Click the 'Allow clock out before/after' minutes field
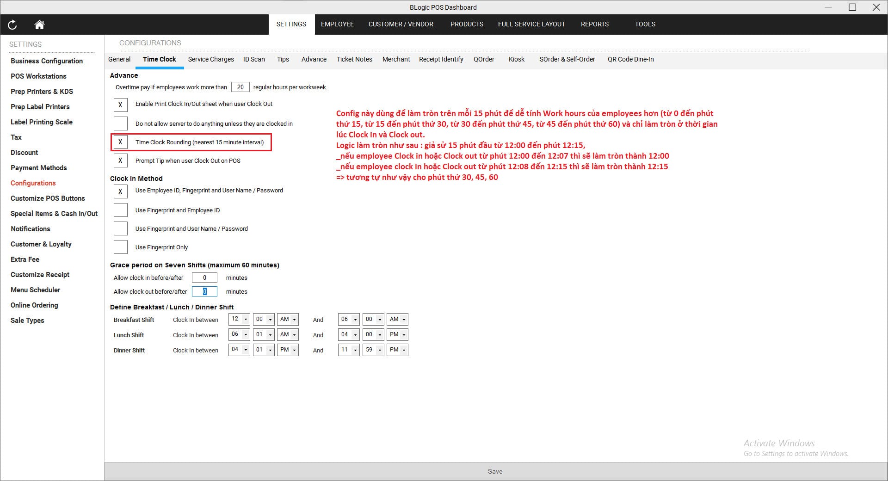This screenshot has width=888, height=481. (204, 291)
